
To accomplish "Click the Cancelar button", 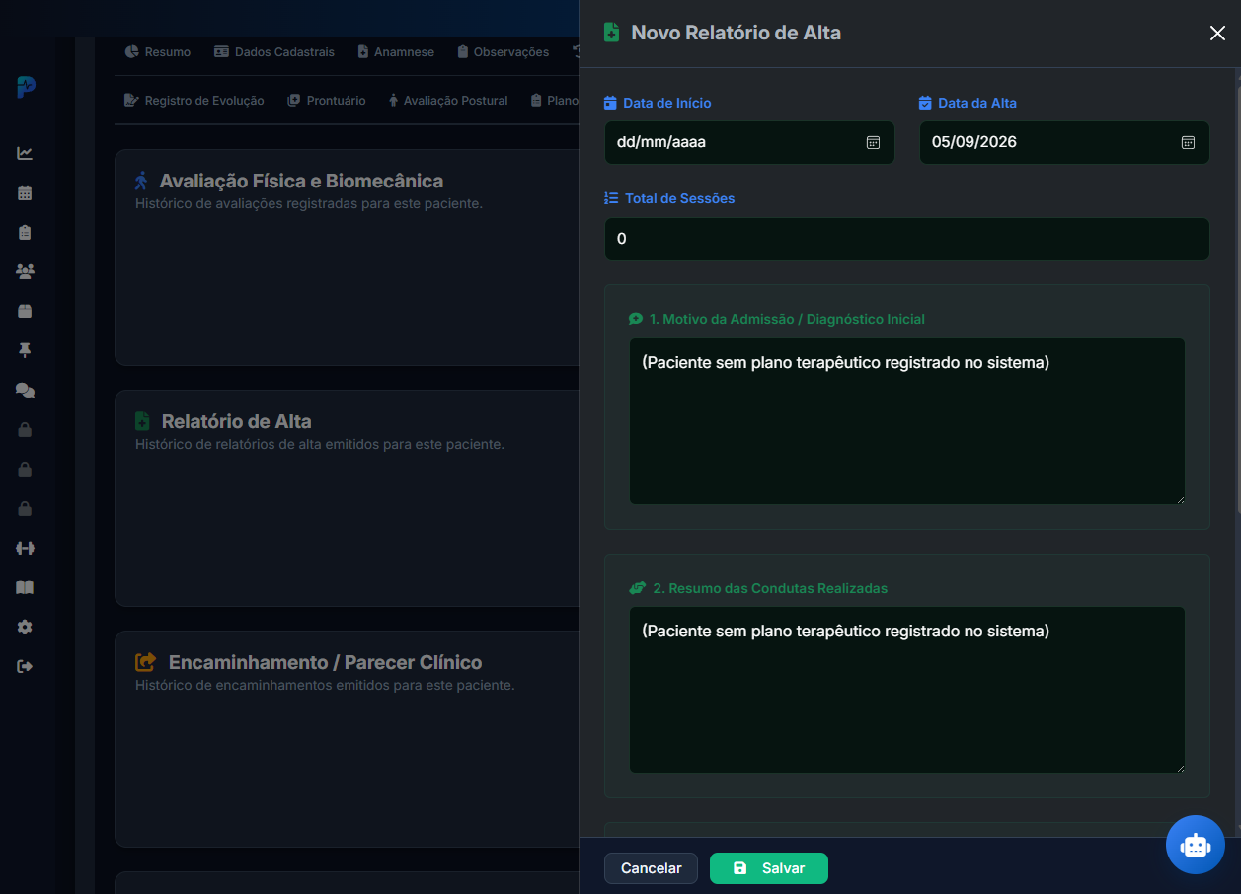I will 651,868.
